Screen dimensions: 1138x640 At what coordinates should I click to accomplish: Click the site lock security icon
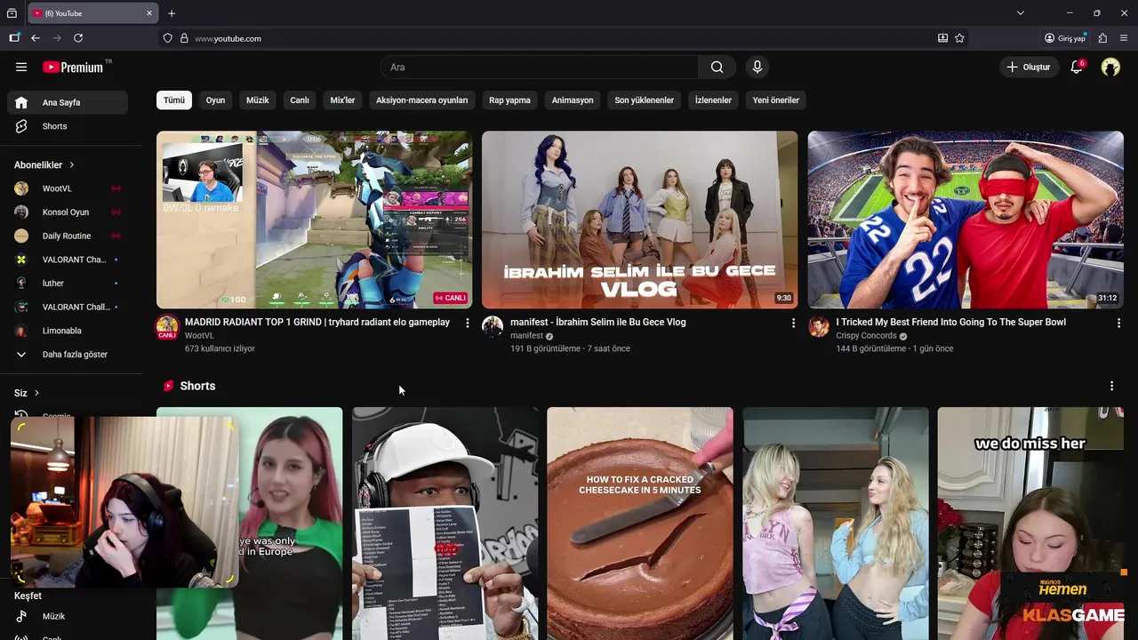[184, 38]
